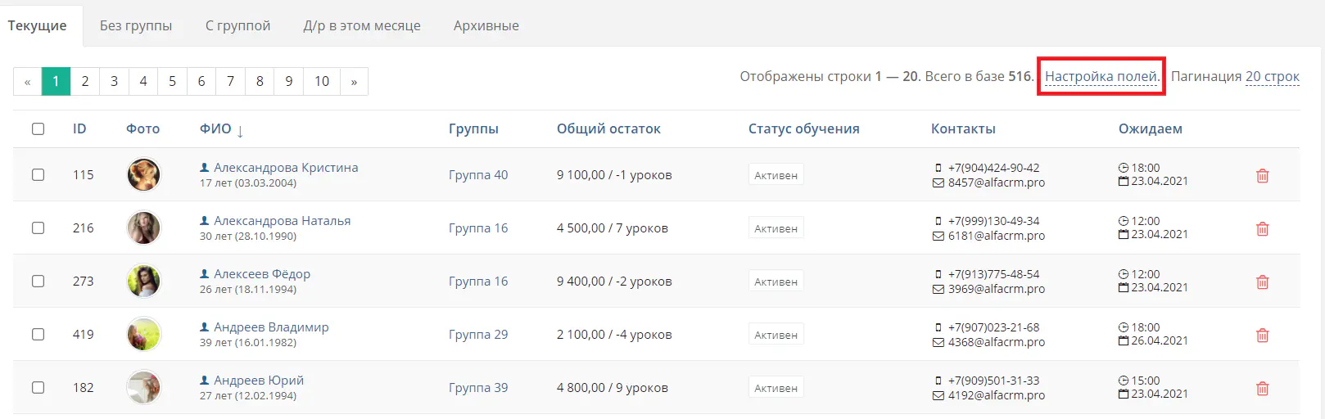
Task: Click balance 9 400,00 / -2 уроков
Action: click(614, 281)
